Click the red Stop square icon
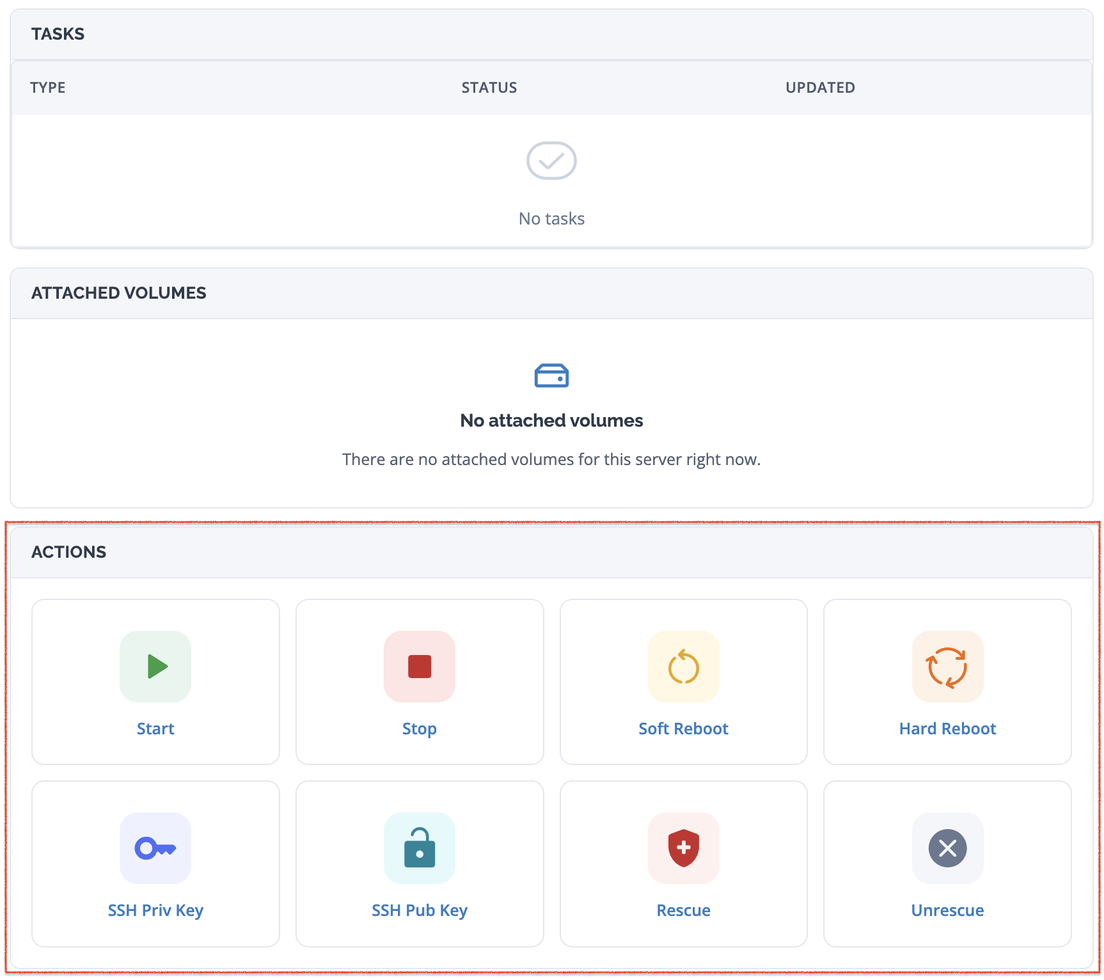Image resolution: width=1104 pixels, height=980 pixels. pyautogui.click(x=420, y=667)
